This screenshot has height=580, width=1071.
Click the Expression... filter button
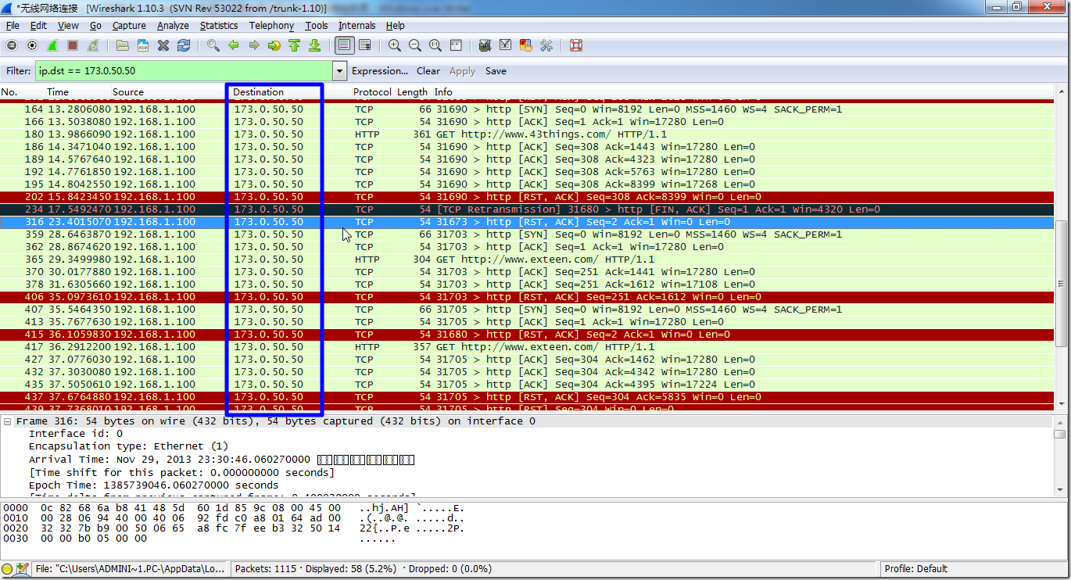380,71
